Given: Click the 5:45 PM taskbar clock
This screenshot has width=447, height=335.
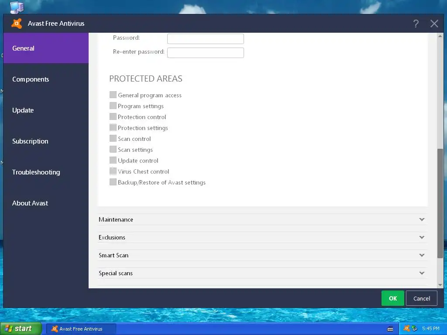Looking at the screenshot, I should (431, 329).
